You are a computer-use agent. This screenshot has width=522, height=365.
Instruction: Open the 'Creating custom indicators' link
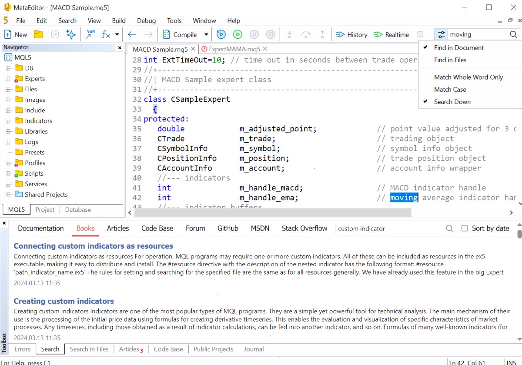[64, 301]
